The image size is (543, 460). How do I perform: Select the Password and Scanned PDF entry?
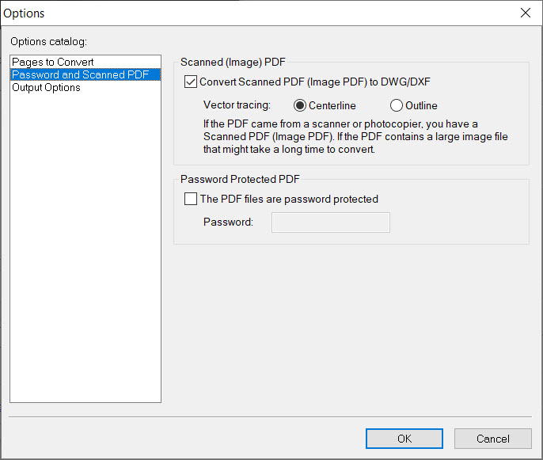85,74
